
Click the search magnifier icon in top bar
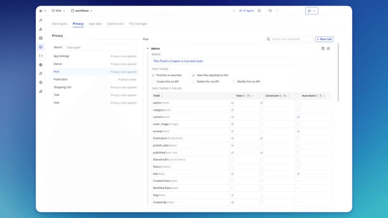[x=259, y=11]
